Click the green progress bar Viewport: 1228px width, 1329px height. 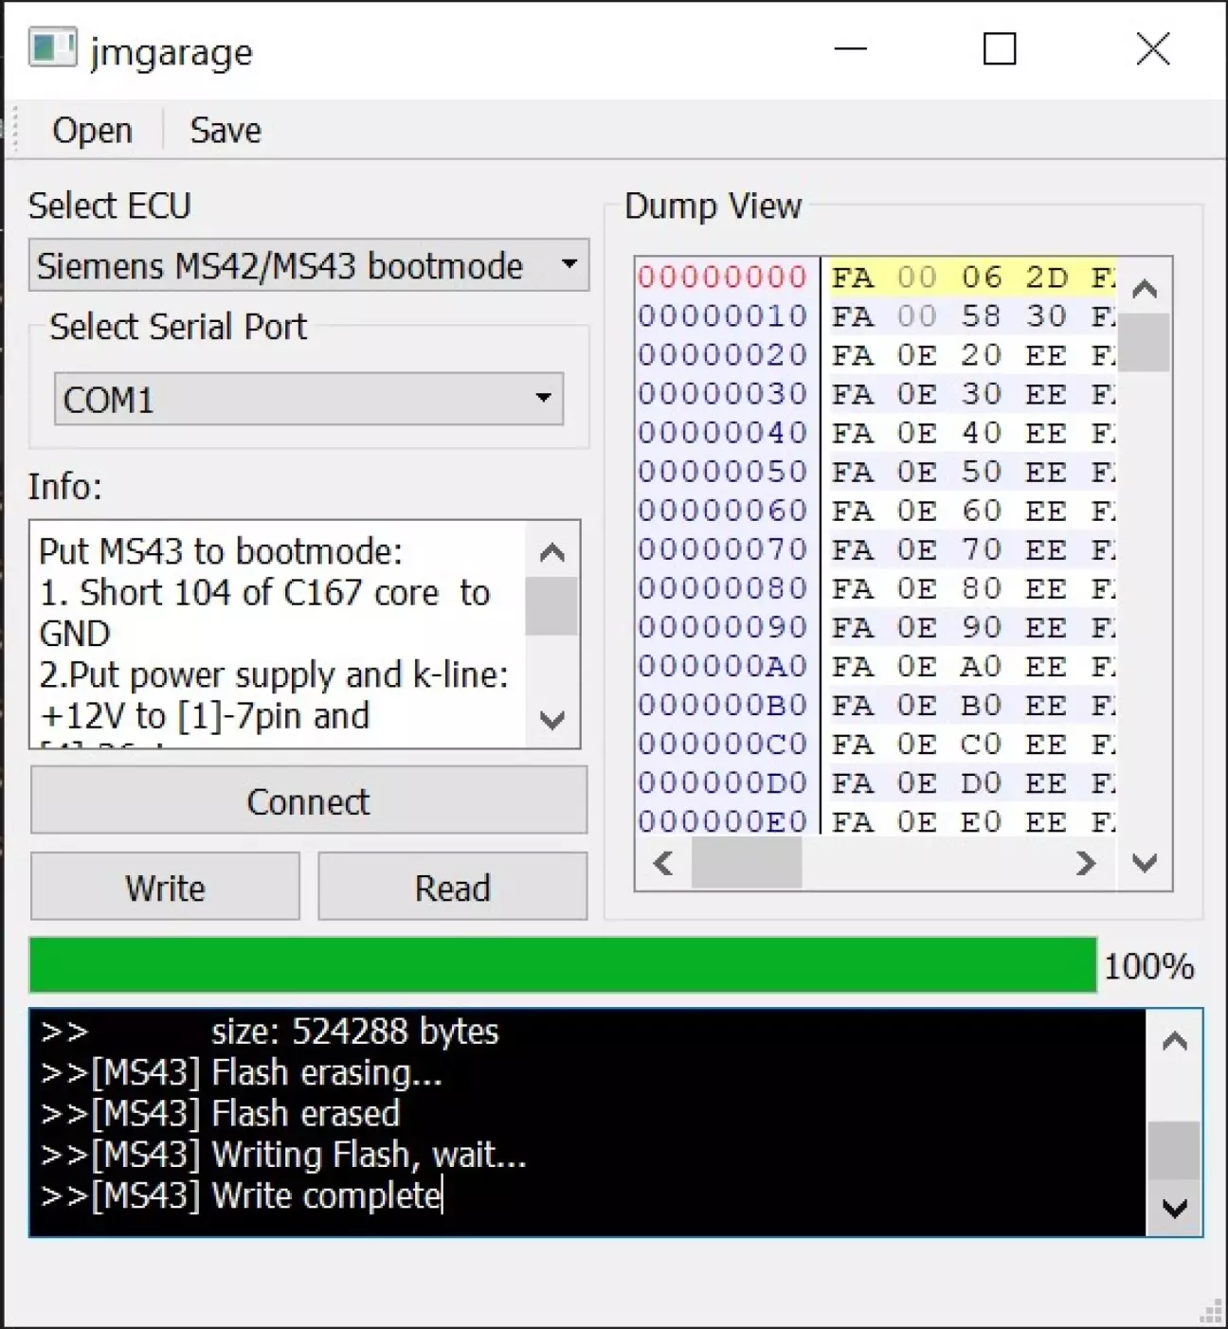click(x=563, y=965)
